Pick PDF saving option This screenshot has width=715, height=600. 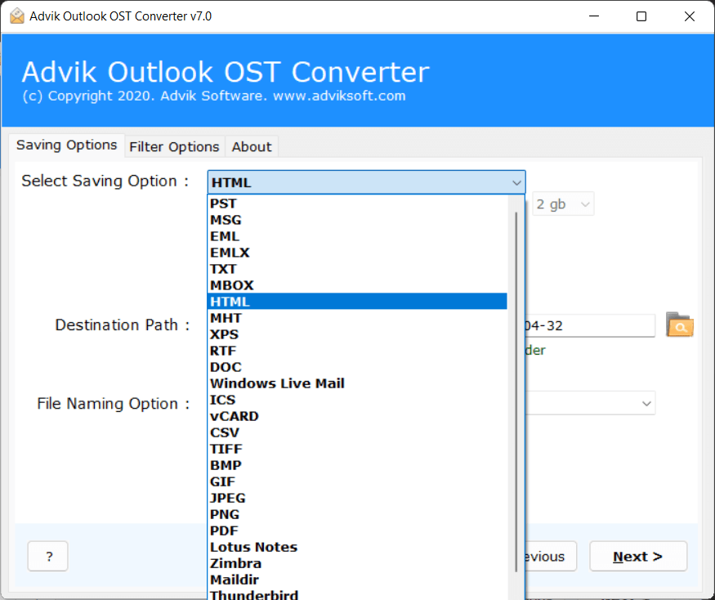357,531
